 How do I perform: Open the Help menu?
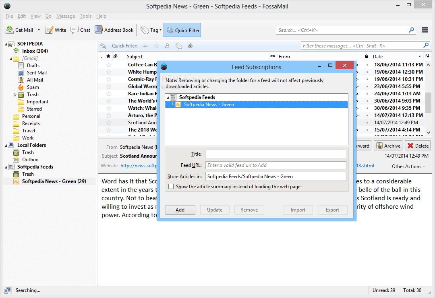point(101,16)
